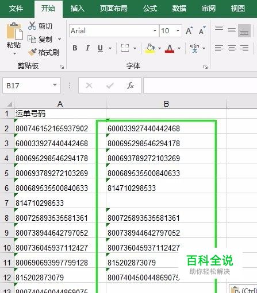Confirm formula entry with checkmark

click(x=110, y=85)
